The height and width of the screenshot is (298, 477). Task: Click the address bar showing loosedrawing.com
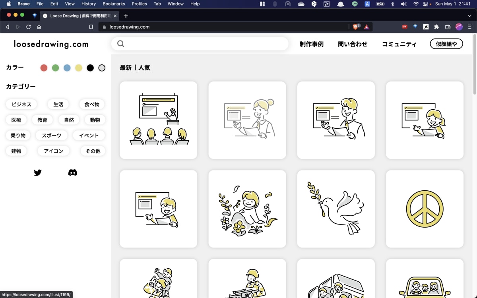click(223, 27)
